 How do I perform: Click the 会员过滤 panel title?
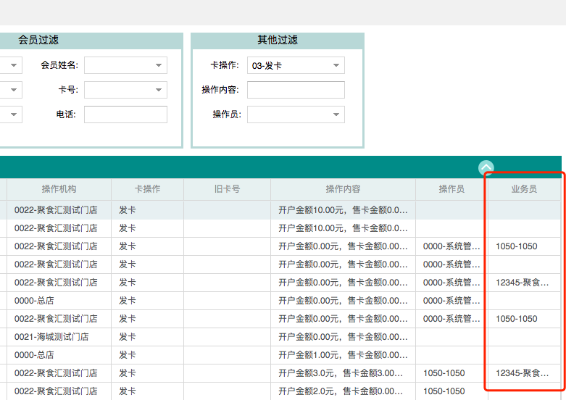38,41
